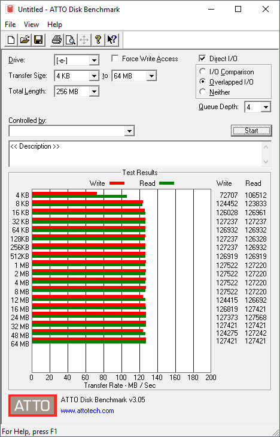The width and height of the screenshot is (280, 437).
Task: Click the Start button
Action: (x=251, y=131)
